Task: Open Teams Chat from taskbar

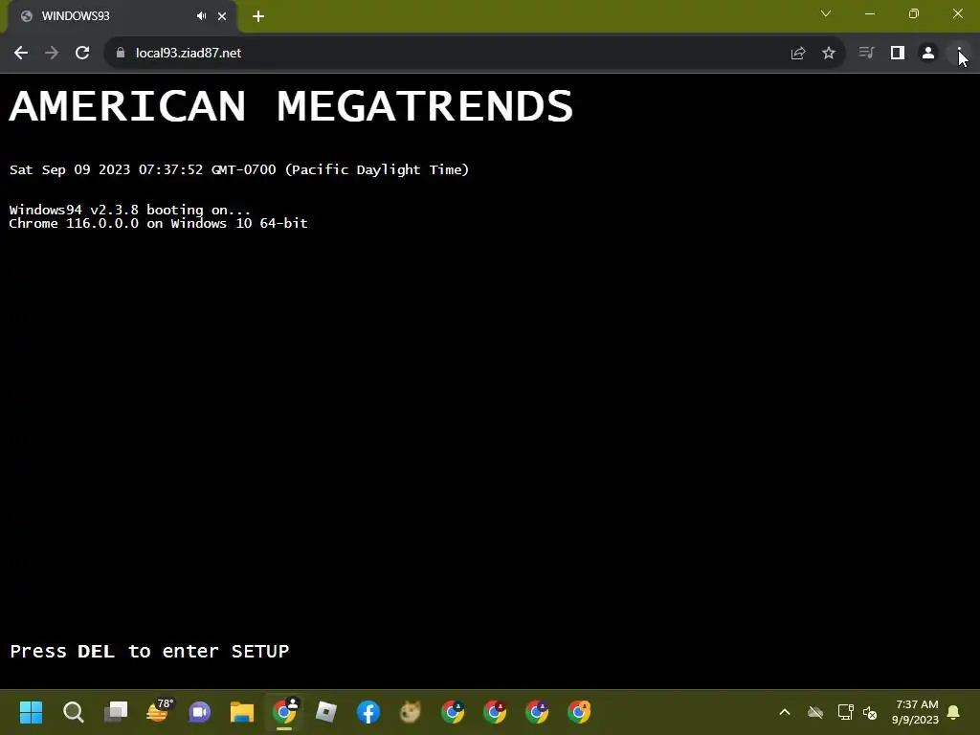Action: 200,712
